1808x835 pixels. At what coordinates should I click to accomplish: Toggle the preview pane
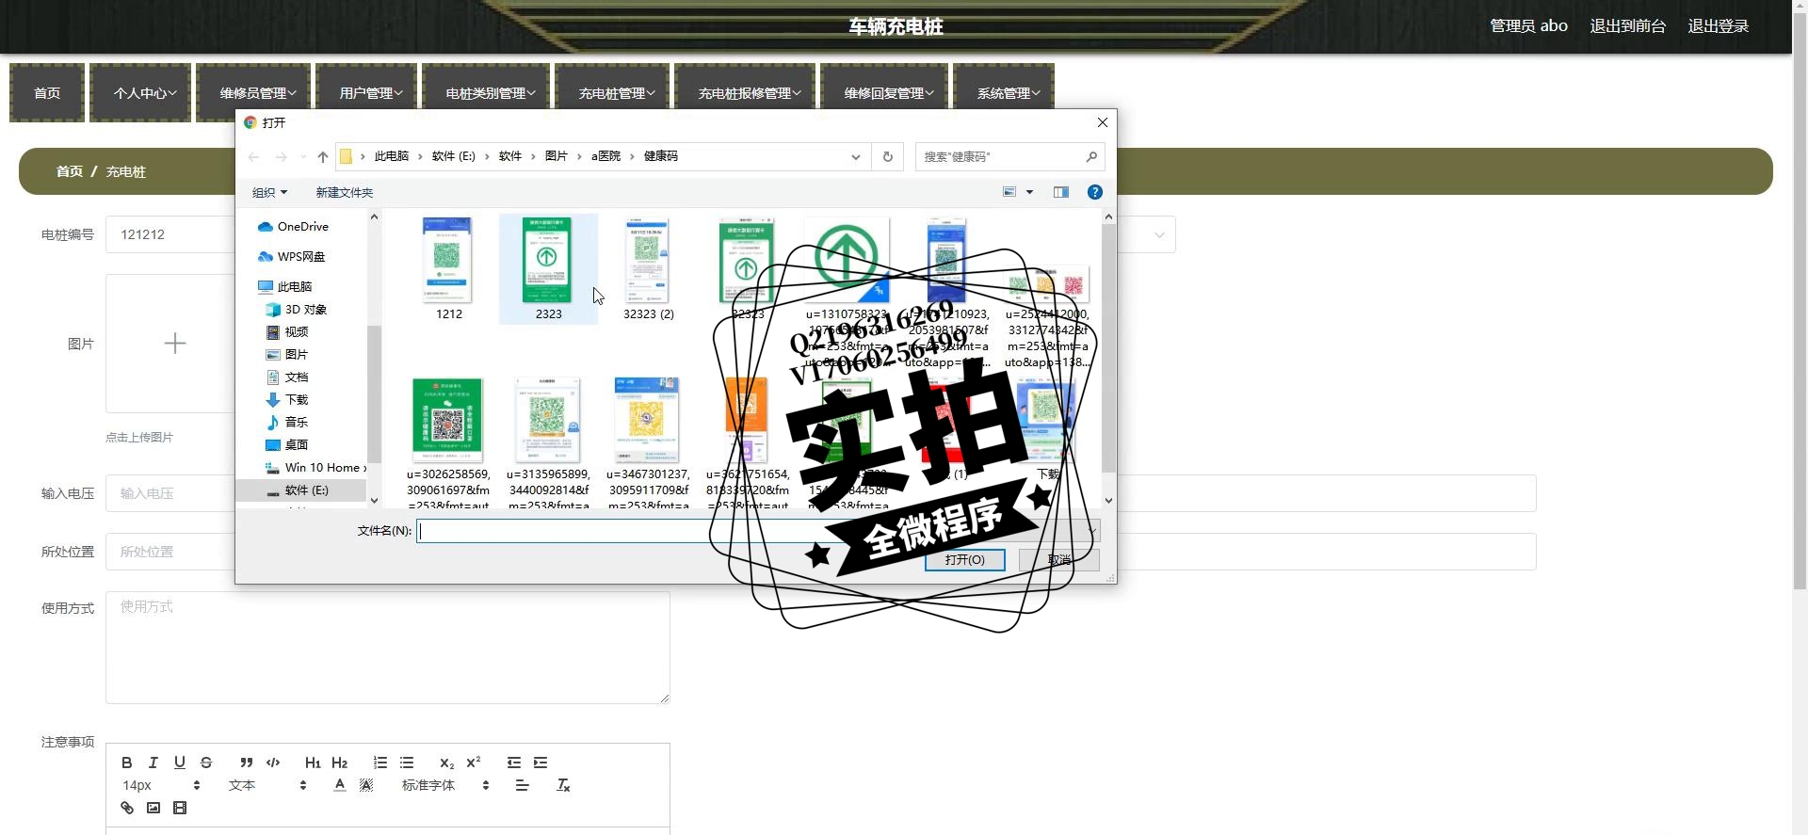pyautogui.click(x=1061, y=192)
